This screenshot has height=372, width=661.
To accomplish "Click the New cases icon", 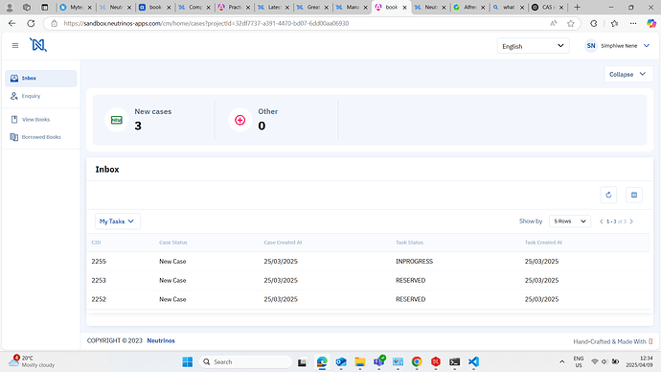I will click(x=116, y=120).
